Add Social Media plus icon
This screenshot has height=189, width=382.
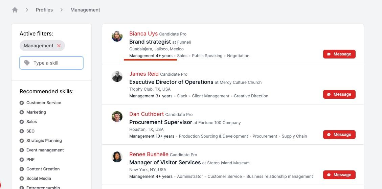[x=22, y=179]
